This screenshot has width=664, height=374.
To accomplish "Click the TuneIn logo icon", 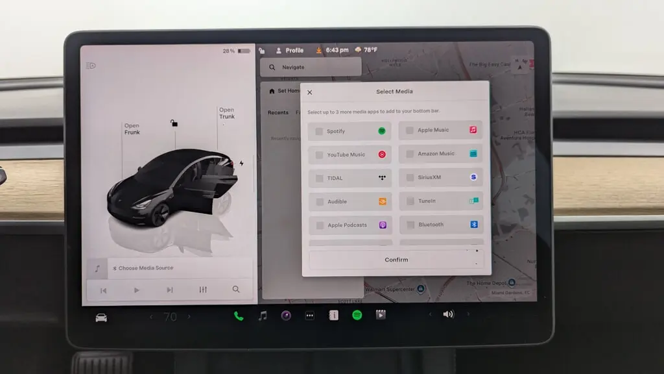I will click(474, 201).
